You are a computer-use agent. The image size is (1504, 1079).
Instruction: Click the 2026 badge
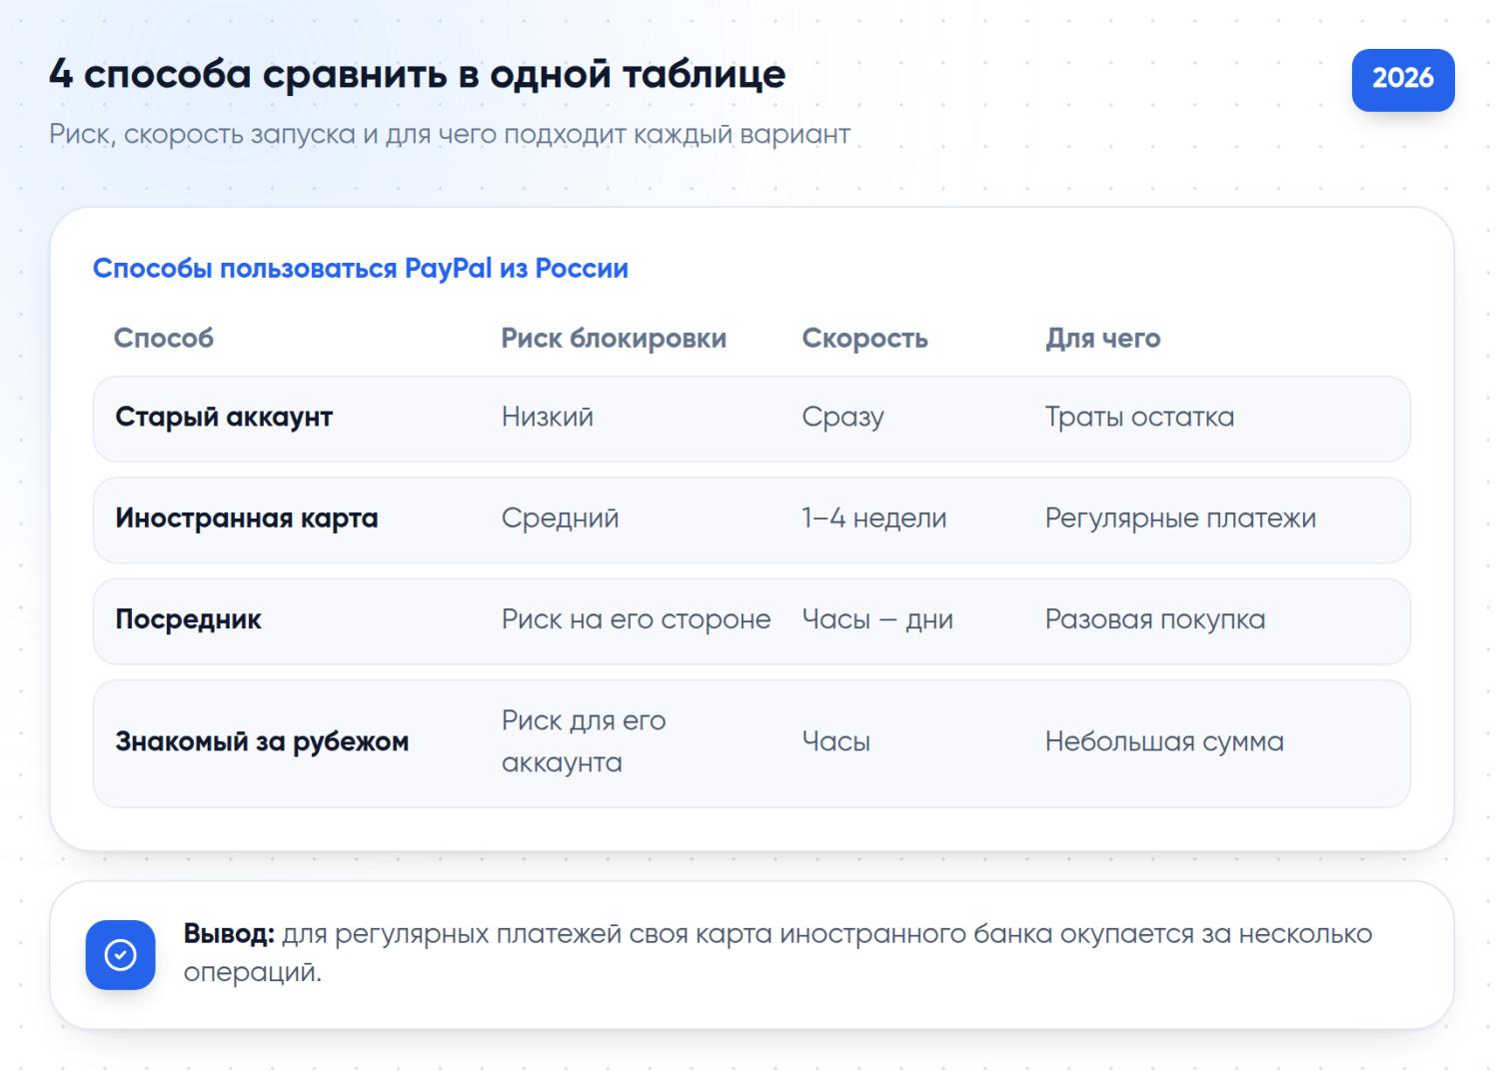click(1403, 79)
